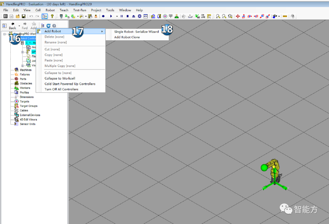329x224 pixels.
Task: Open the Window menu
Action: pyautogui.click(x=125, y=10)
